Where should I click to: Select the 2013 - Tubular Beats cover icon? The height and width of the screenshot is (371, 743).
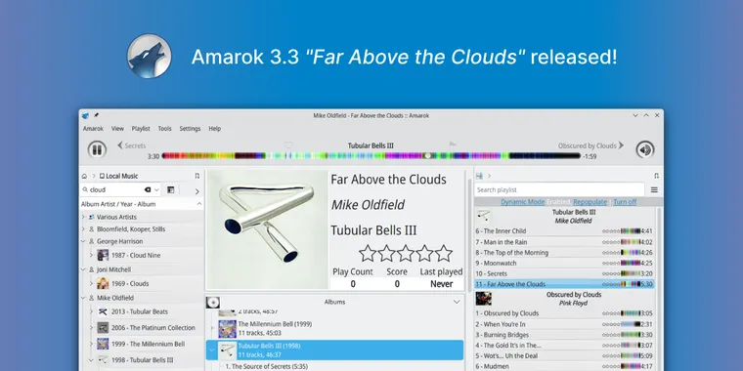[x=103, y=311]
